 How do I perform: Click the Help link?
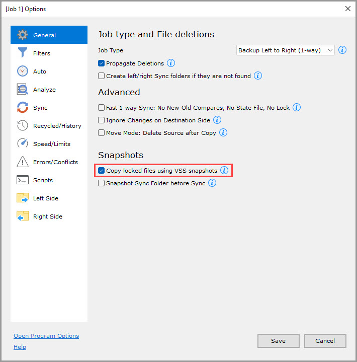click(20, 347)
